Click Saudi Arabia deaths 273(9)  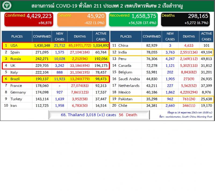coord(189,79)
